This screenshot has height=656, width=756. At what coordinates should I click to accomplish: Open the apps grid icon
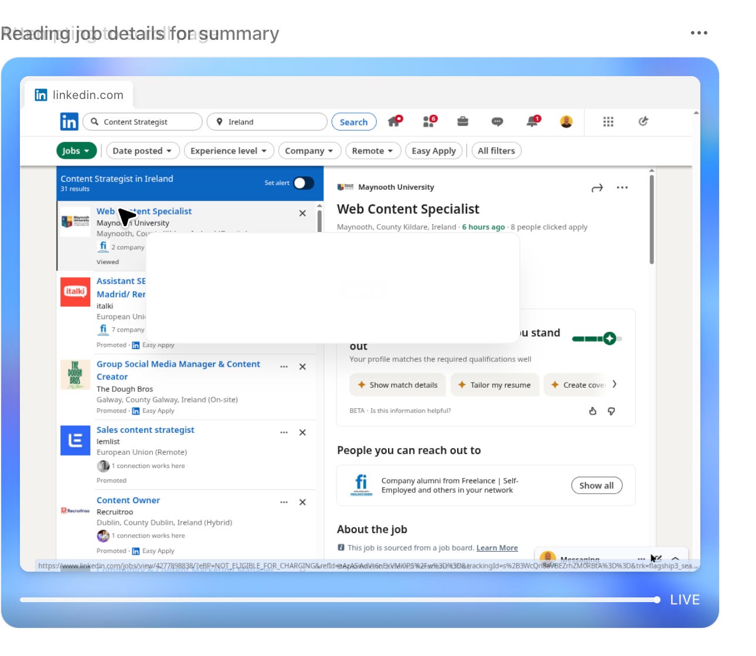(x=608, y=121)
